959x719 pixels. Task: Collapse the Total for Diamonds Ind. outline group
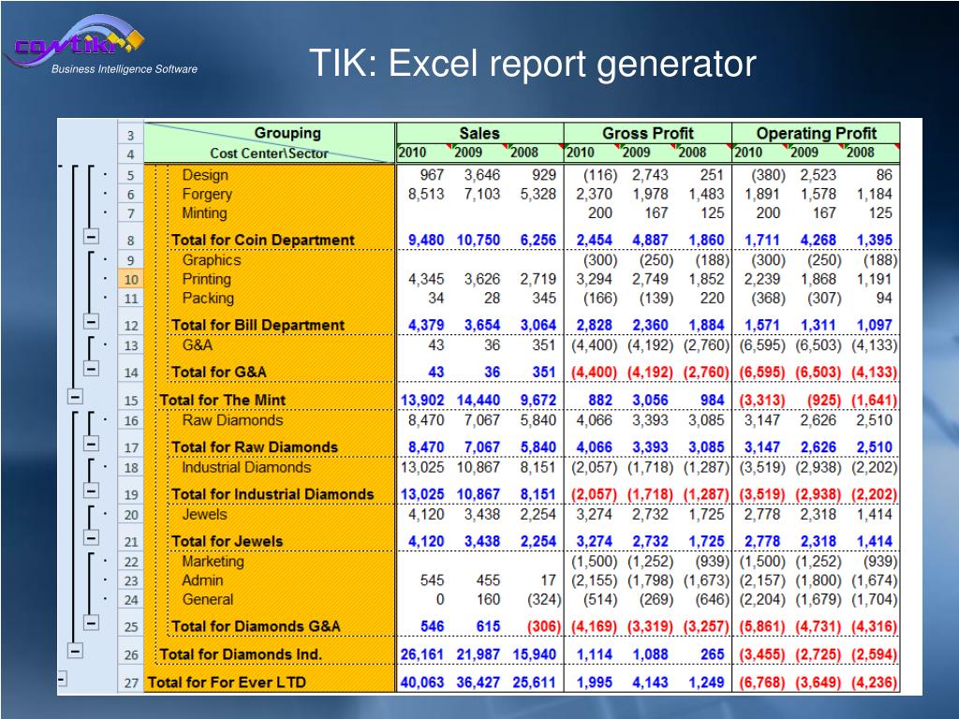click(75, 651)
